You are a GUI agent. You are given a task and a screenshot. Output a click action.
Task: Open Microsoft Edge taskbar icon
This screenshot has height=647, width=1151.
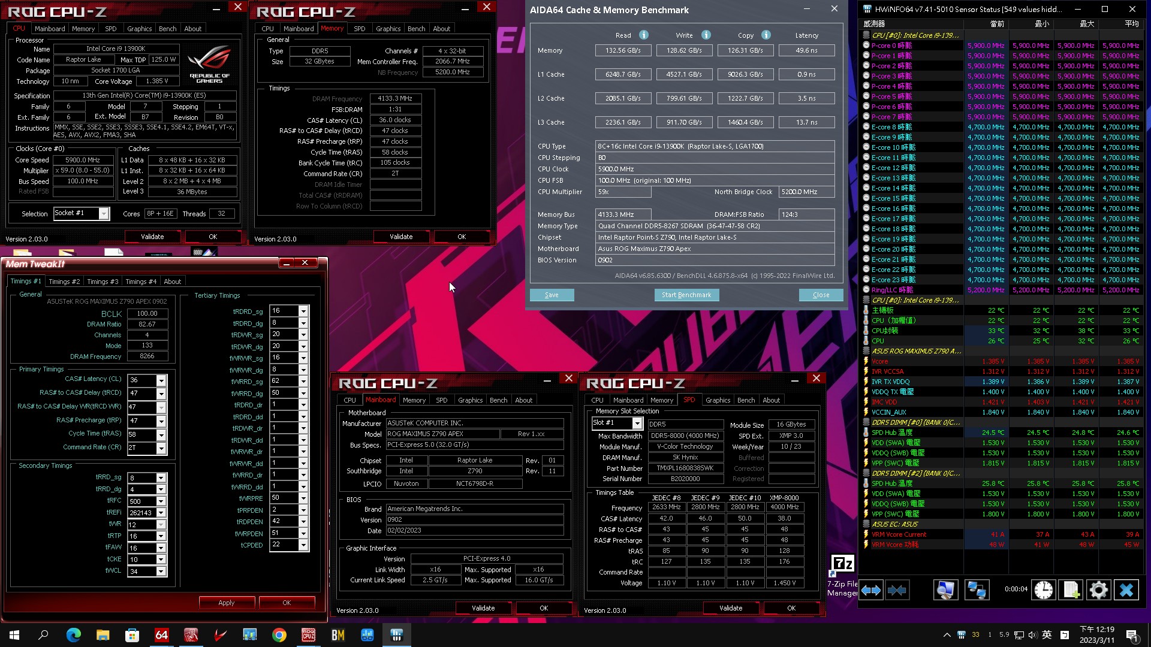74,635
